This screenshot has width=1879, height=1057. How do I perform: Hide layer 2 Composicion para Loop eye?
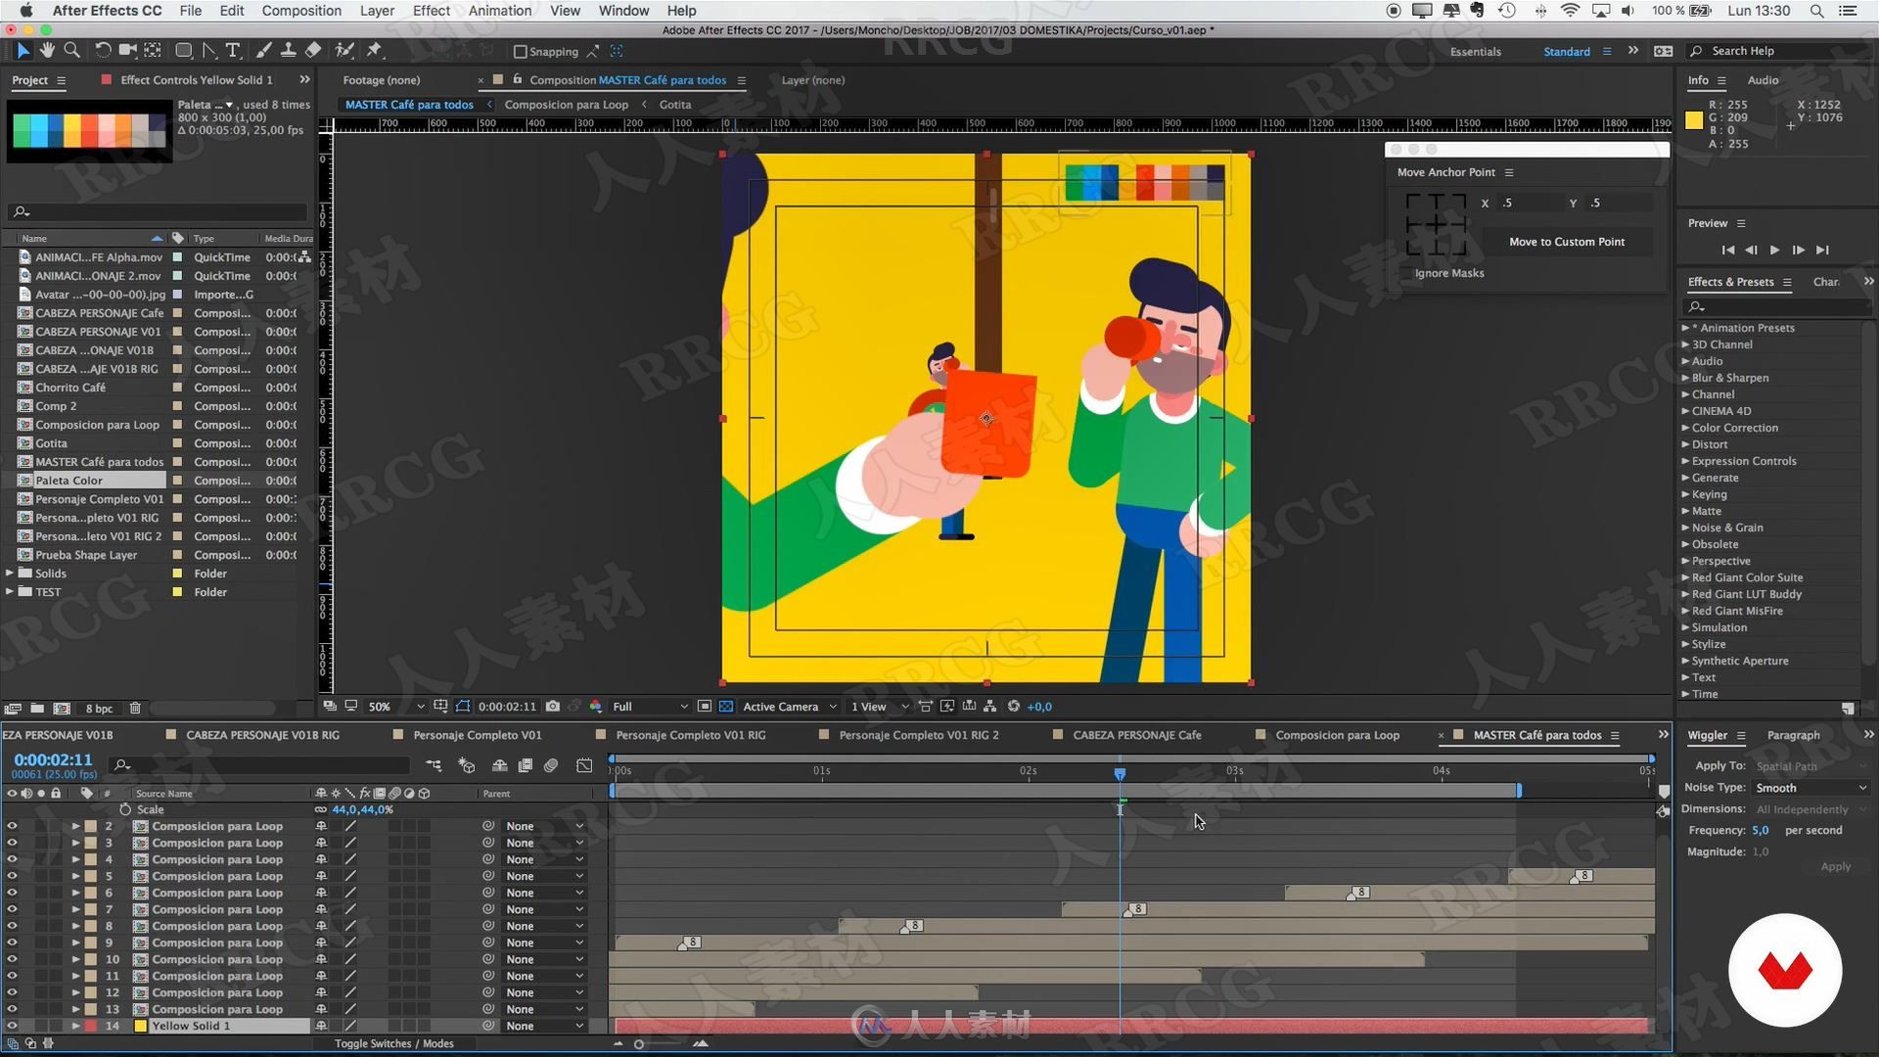point(12,826)
